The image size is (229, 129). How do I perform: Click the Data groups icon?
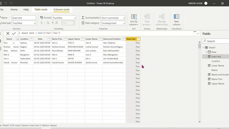pos(147,16)
